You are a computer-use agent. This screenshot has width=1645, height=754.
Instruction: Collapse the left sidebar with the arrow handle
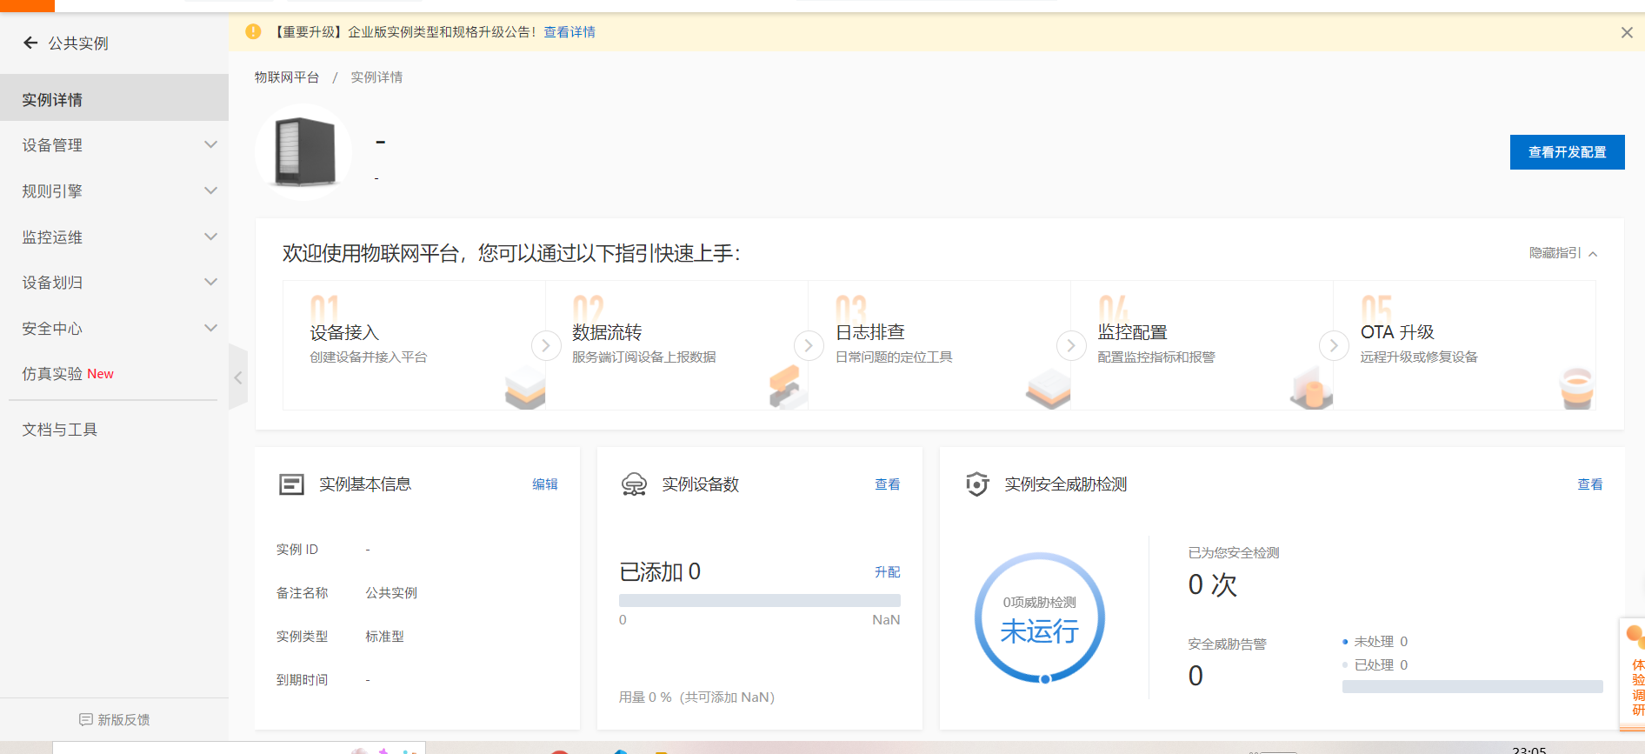click(x=237, y=377)
